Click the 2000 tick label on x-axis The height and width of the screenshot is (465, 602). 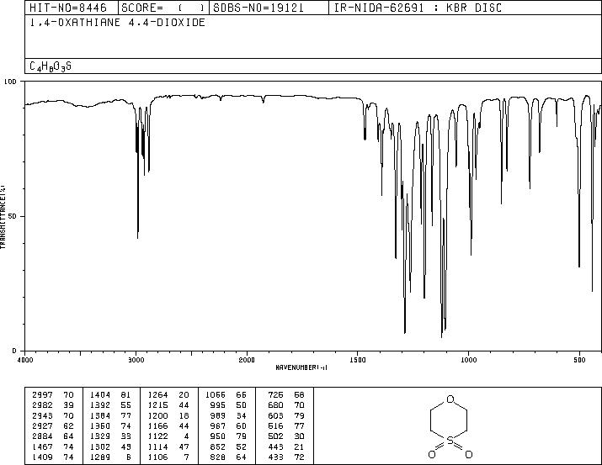click(247, 360)
